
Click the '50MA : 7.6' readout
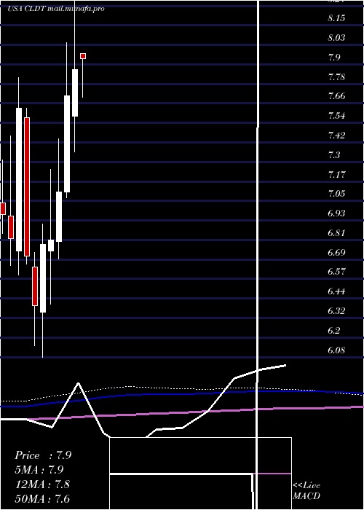click(42, 499)
